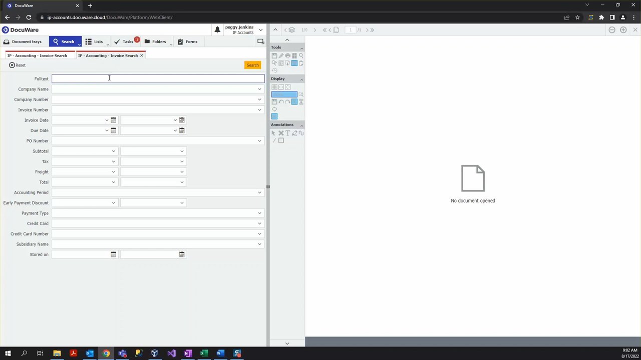641x360 pixels.
Task: Click the history clock icon in Tools
Action: (x=274, y=70)
